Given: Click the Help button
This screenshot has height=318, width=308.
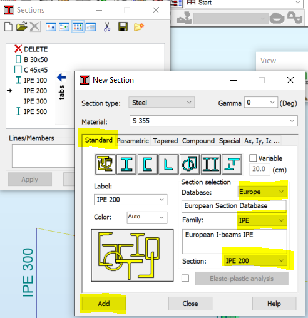Looking at the screenshot, I should pyautogui.click(x=274, y=304).
